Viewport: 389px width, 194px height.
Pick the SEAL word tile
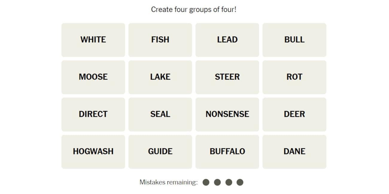click(x=160, y=114)
